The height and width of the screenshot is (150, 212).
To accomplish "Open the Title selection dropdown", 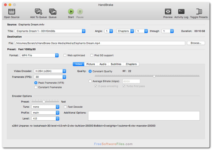I will (x=50, y=31).
